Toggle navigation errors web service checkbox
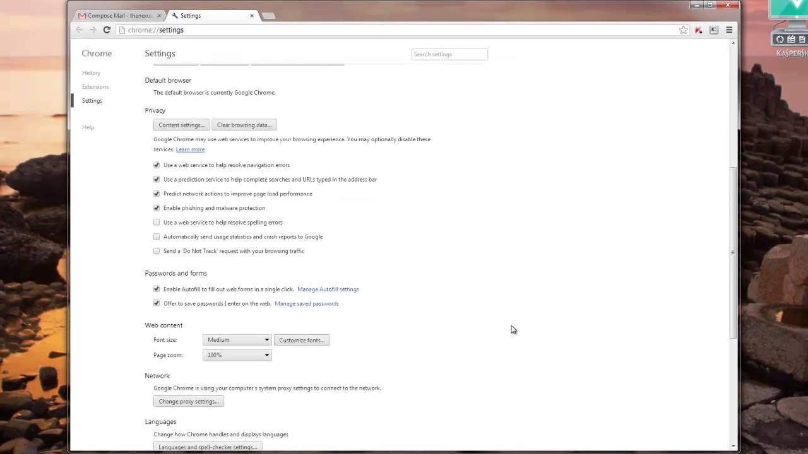The height and width of the screenshot is (454, 808). point(157,165)
